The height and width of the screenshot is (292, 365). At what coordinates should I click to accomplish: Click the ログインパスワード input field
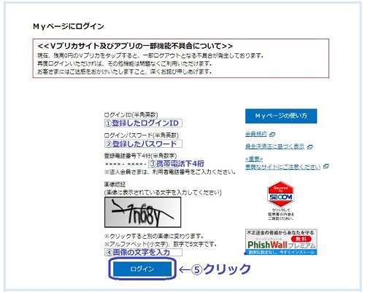pyautogui.click(x=143, y=143)
